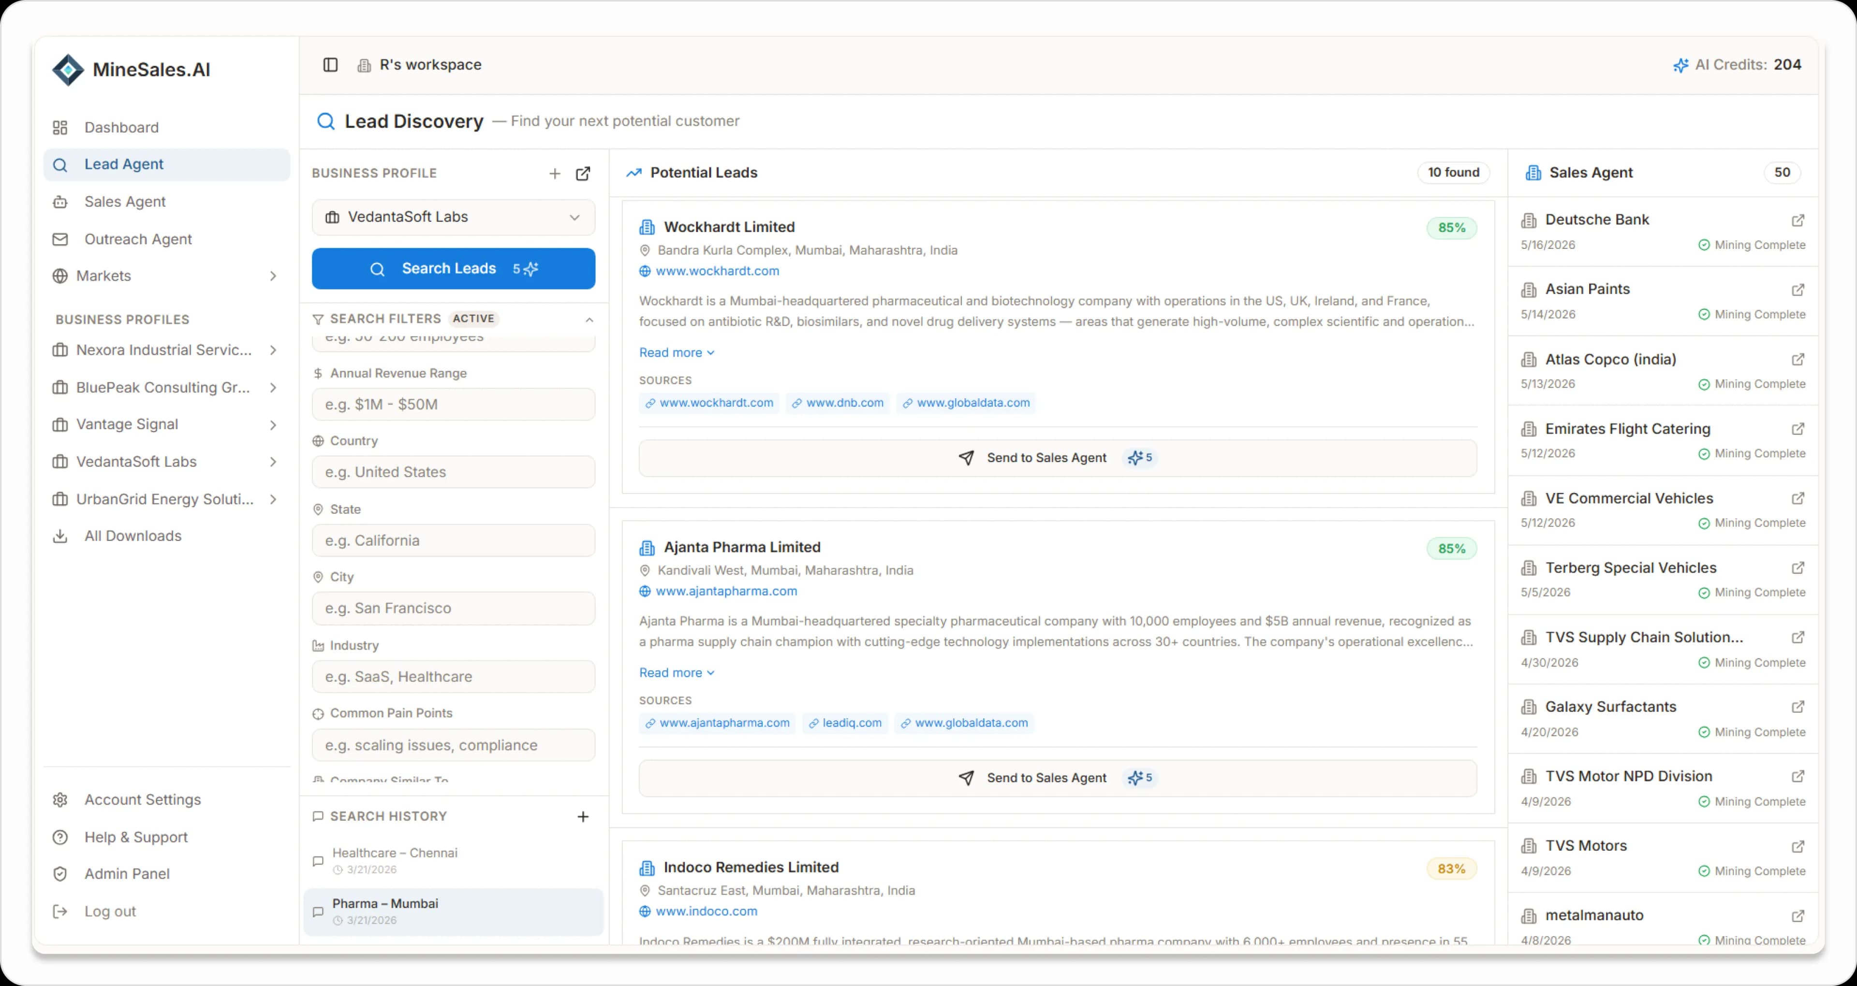Open metalmanauto external link icon
This screenshot has height=986, width=1857.
[1798, 916]
